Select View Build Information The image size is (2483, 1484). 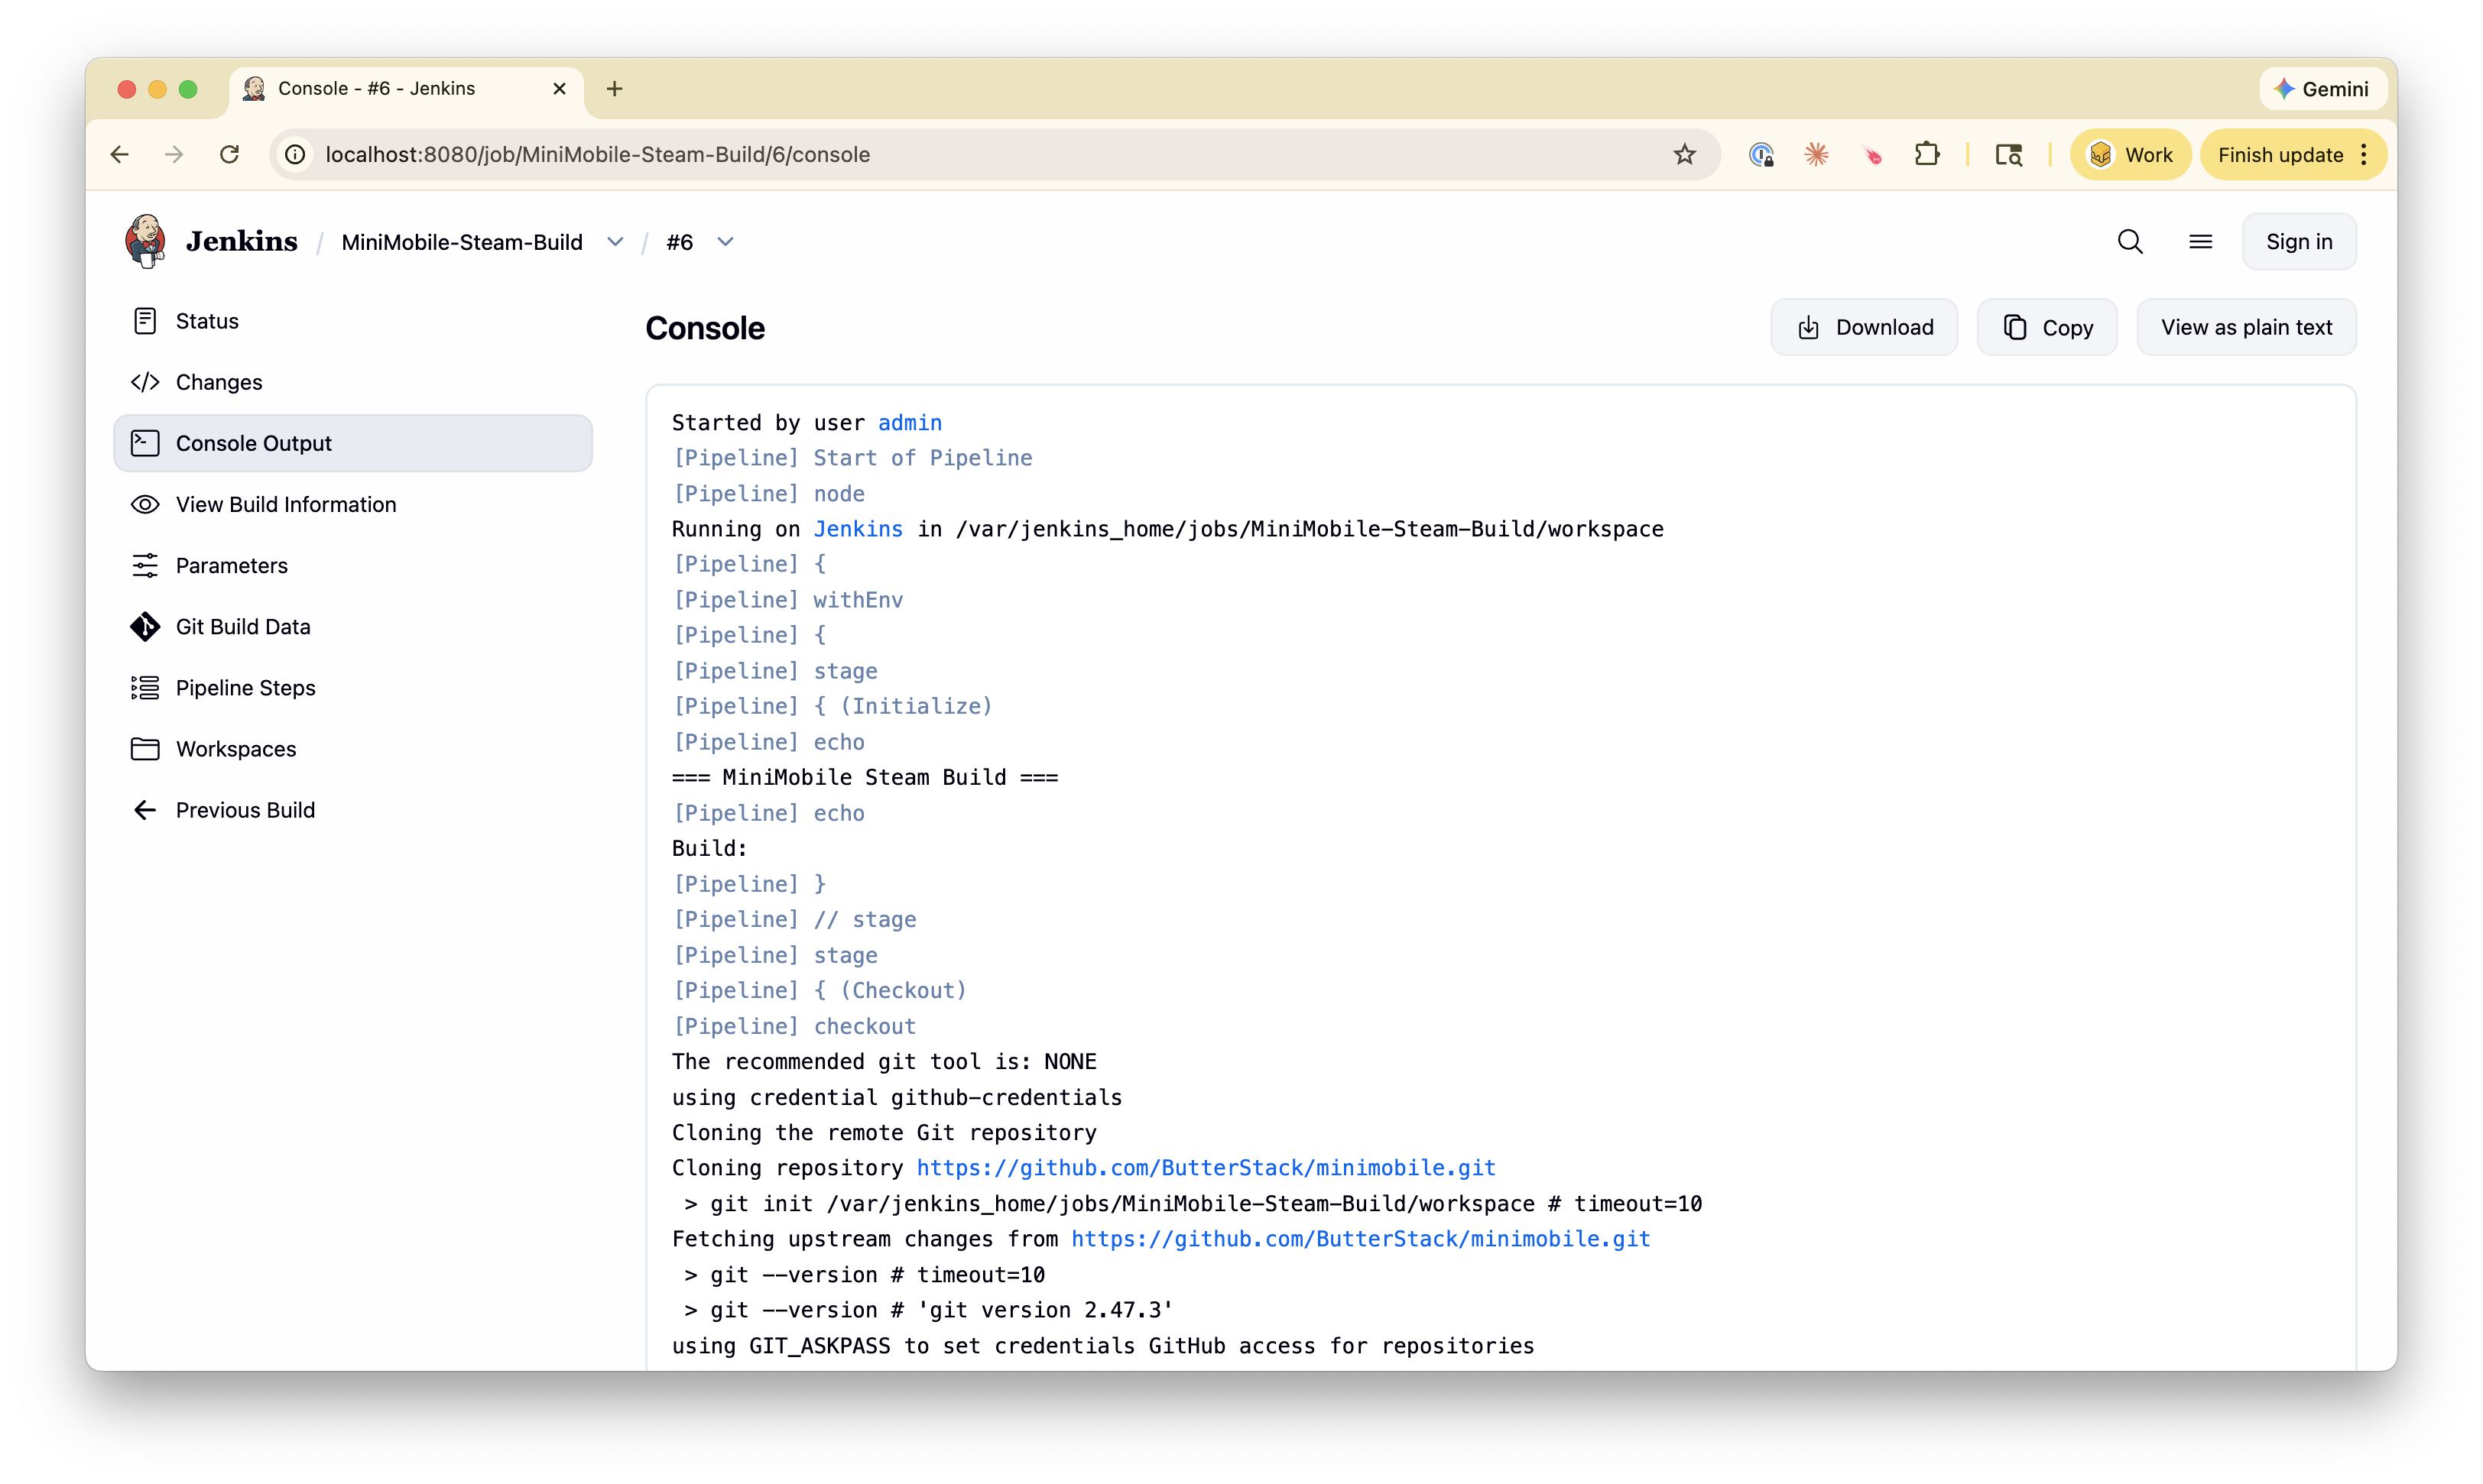(285, 504)
